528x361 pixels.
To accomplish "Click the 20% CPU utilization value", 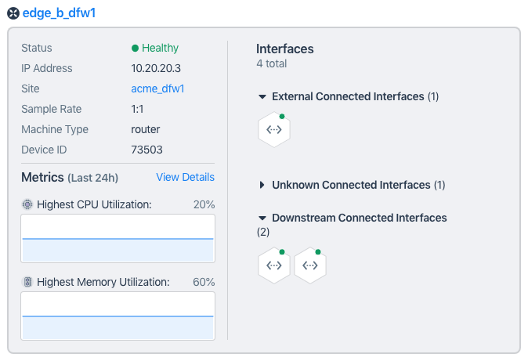I will [x=204, y=204].
